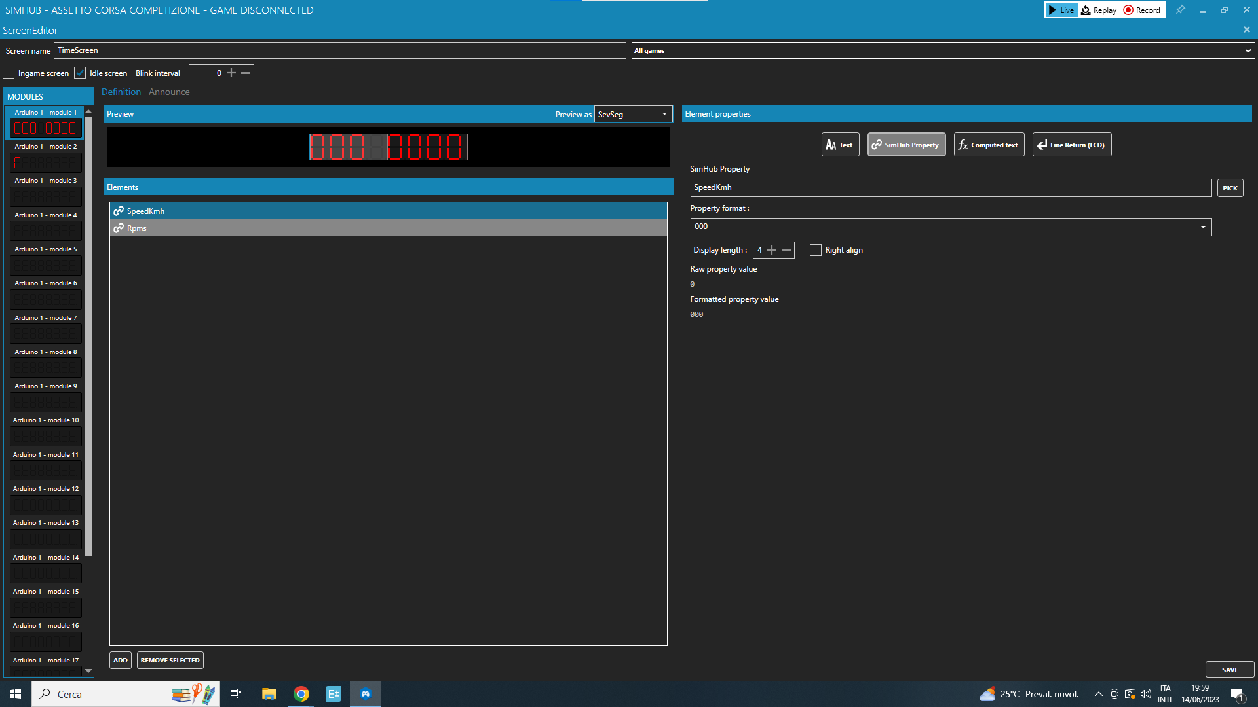Select Arduino 1 - module 2 thumbnail
Image resolution: width=1258 pixels, height=707 pixels.
click(46, 162)
